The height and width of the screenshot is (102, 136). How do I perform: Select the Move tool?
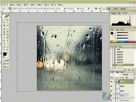8,20
